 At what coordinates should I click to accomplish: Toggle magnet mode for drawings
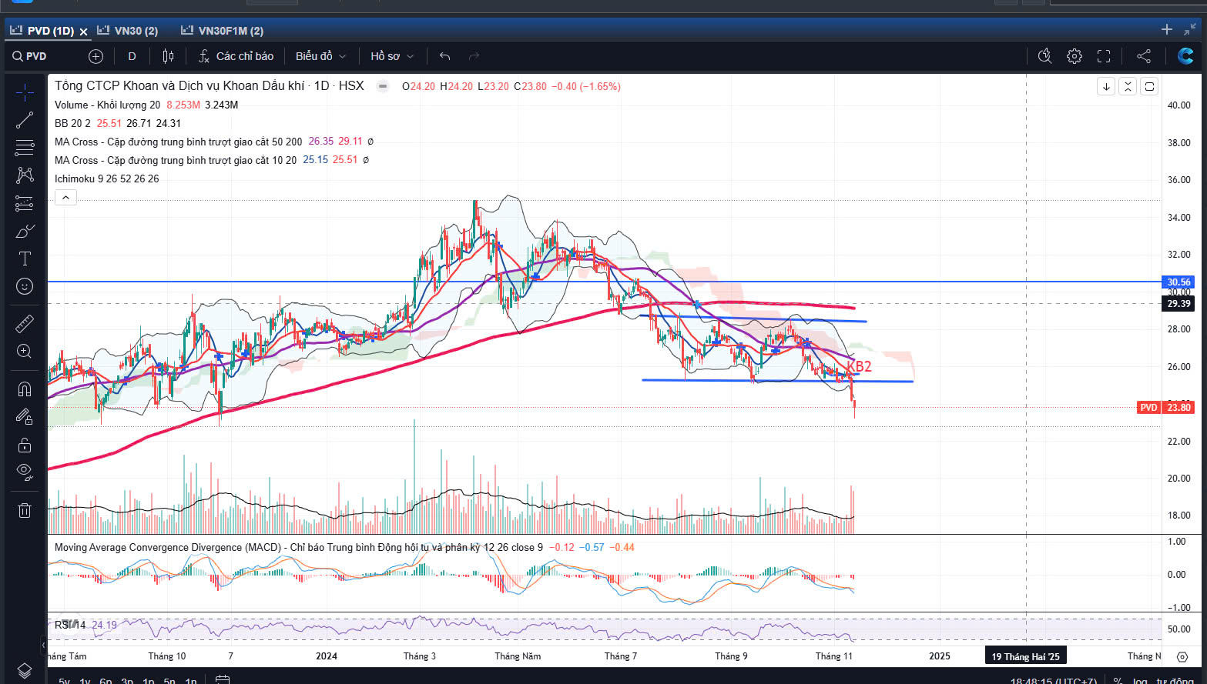tap(25, 389)
